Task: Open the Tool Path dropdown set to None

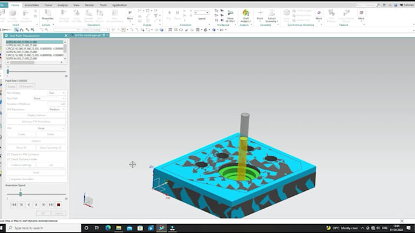Action: point(49,99)
